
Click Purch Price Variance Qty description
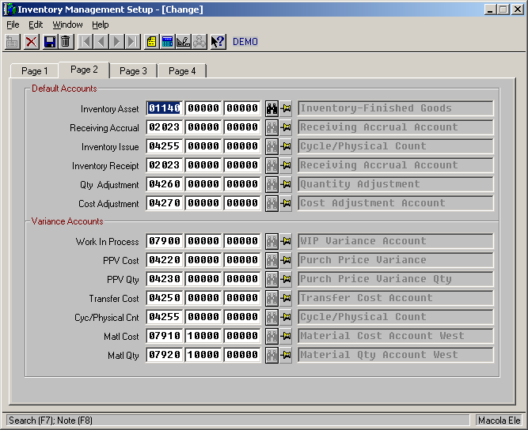(395, 279)
